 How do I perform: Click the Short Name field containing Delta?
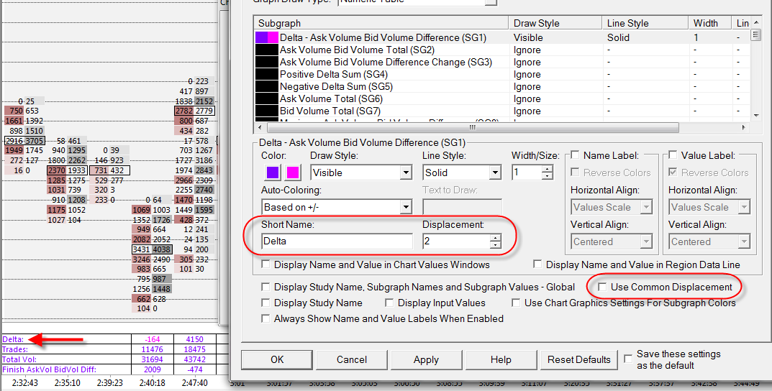(337, 241)
